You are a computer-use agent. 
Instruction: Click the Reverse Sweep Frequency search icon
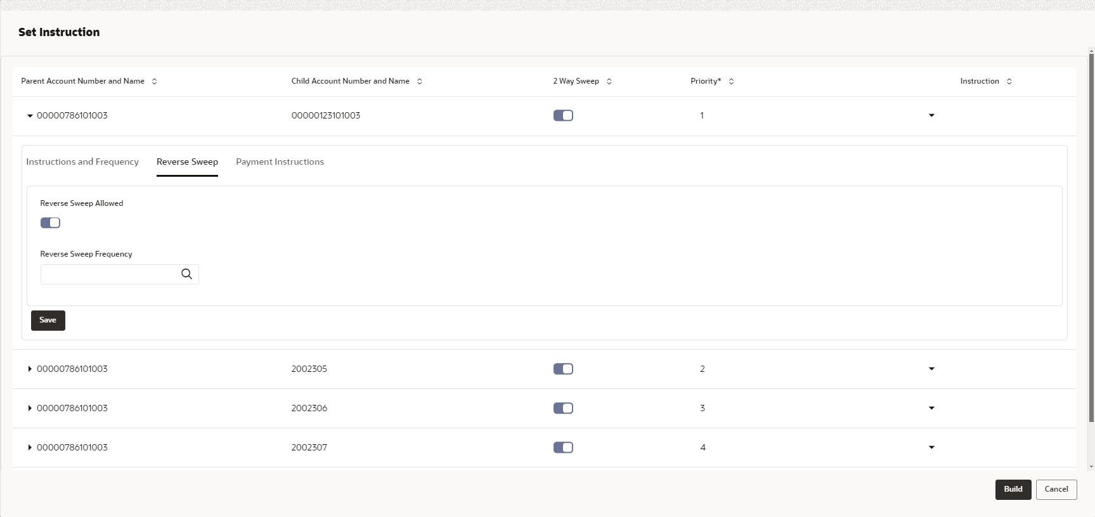click(x=186, y=274)
